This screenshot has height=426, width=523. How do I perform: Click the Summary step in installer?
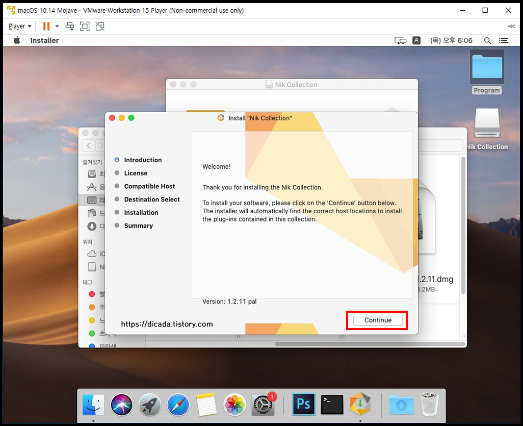(139, 225)
